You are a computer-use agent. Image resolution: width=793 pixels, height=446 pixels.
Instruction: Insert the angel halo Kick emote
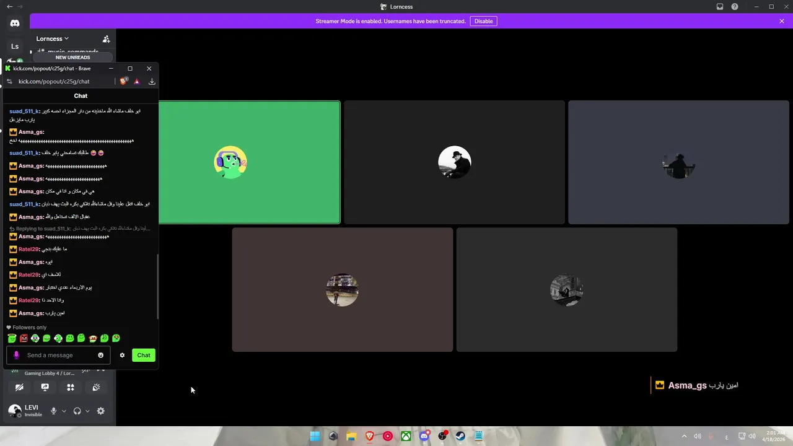[x=12, y=338]
